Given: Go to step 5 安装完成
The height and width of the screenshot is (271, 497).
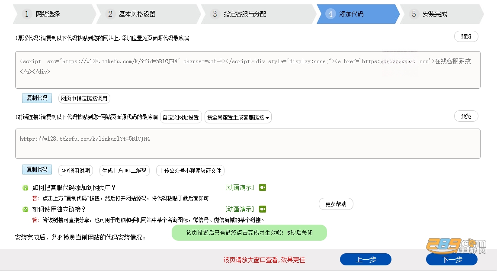Looking at the screenshot, I should pos(442,14).
